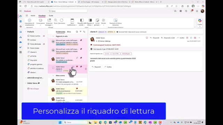Click the Sincronizza refresh icon
This screenshot has height=125, width=223.
(62, 21)
